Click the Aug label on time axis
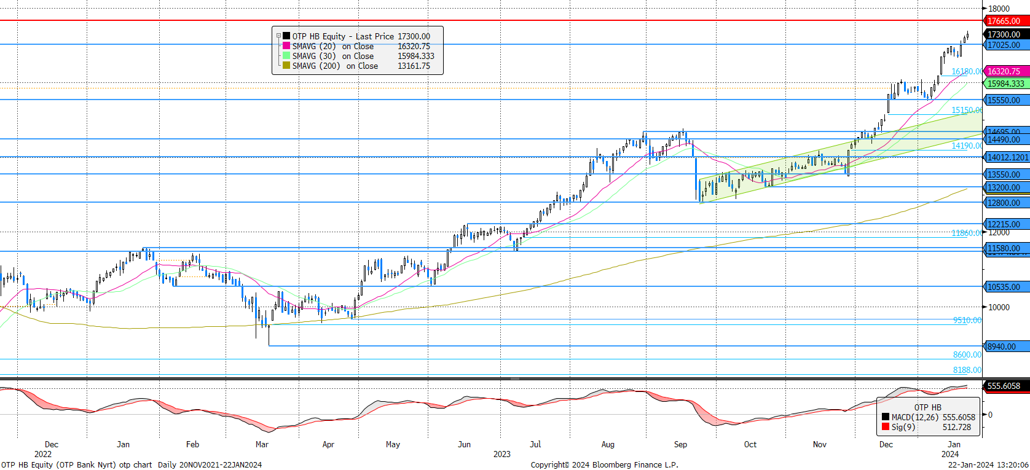The height and width of the screenshot is (470, 1030). tap(608, 444)
